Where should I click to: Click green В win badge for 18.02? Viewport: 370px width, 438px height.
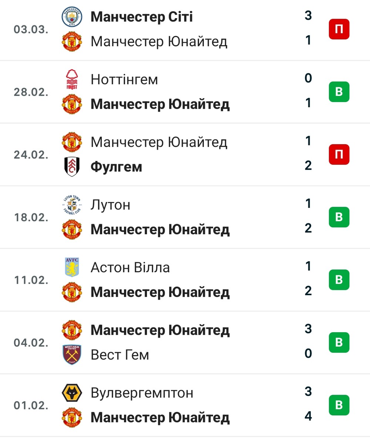pos(339,217)
